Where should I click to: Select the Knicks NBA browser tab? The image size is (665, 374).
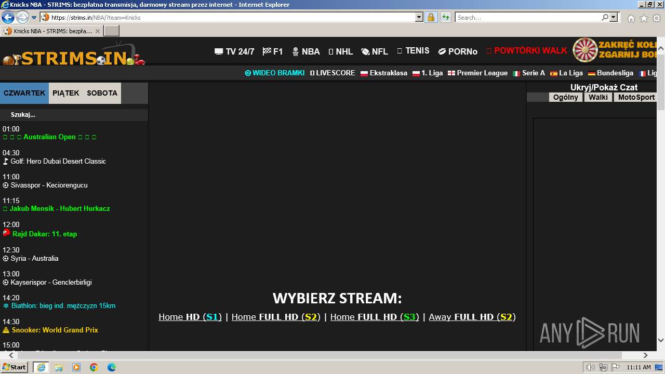click(51, 31)
